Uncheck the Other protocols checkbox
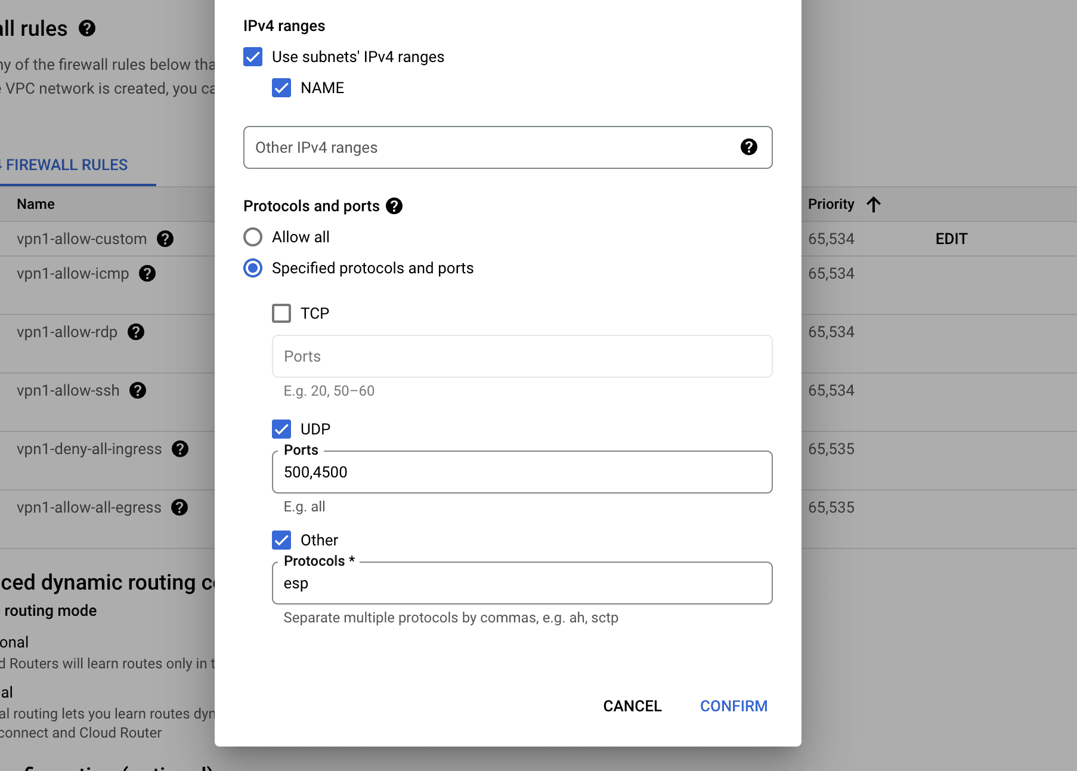 281,540
